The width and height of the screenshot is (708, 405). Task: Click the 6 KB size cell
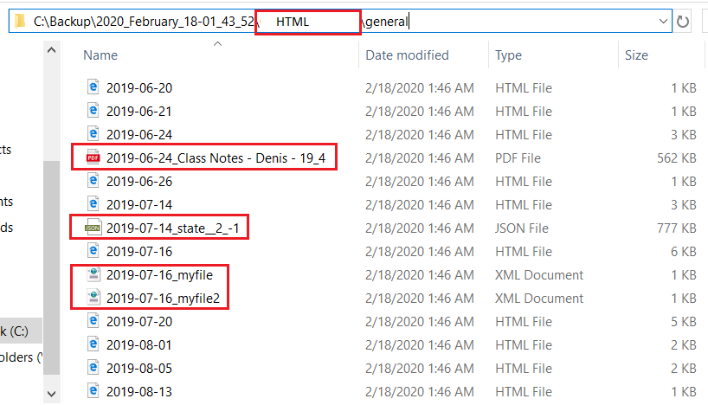point(684,252)
